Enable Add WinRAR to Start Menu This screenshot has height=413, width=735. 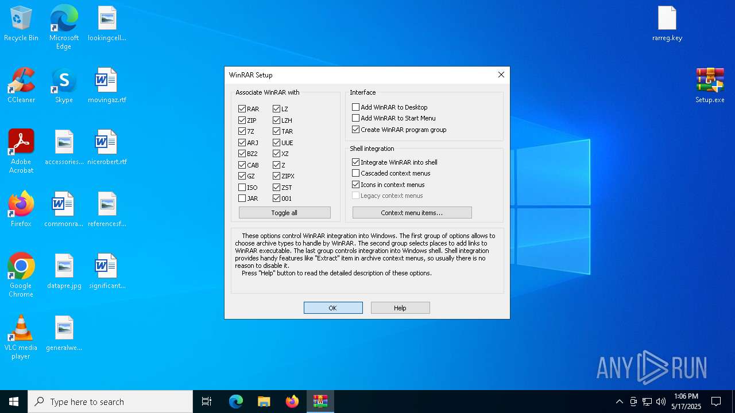pyautogui.click(x=355, y=118)
